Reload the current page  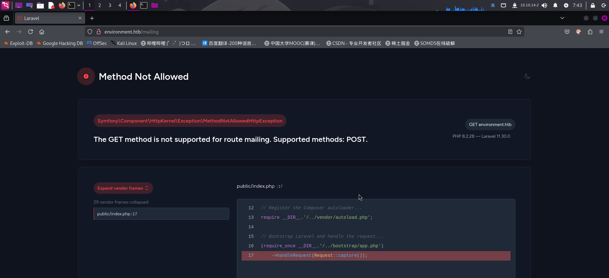pos(30,32)
